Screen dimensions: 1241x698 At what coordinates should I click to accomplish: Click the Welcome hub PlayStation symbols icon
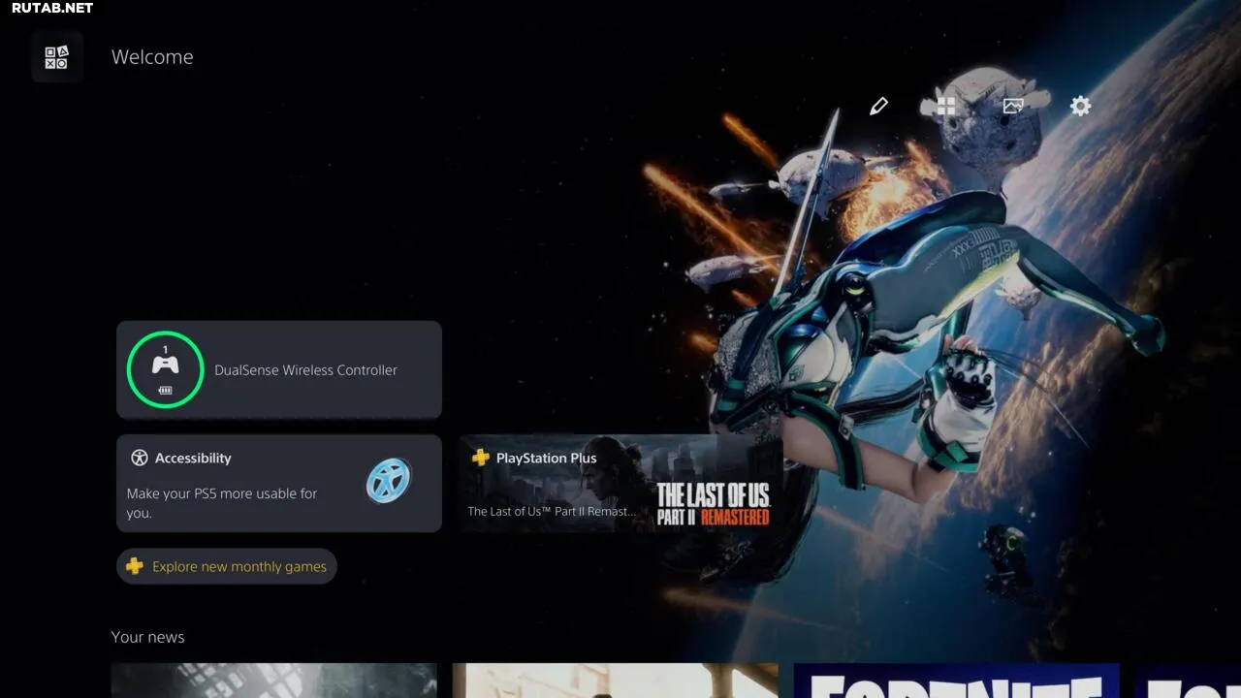(x=57, y=57)
